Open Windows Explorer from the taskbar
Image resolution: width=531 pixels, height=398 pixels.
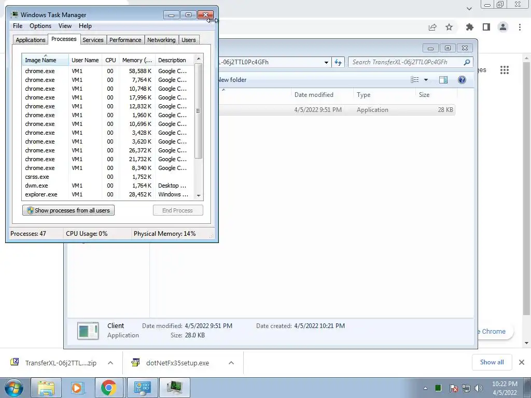(46, 388)
